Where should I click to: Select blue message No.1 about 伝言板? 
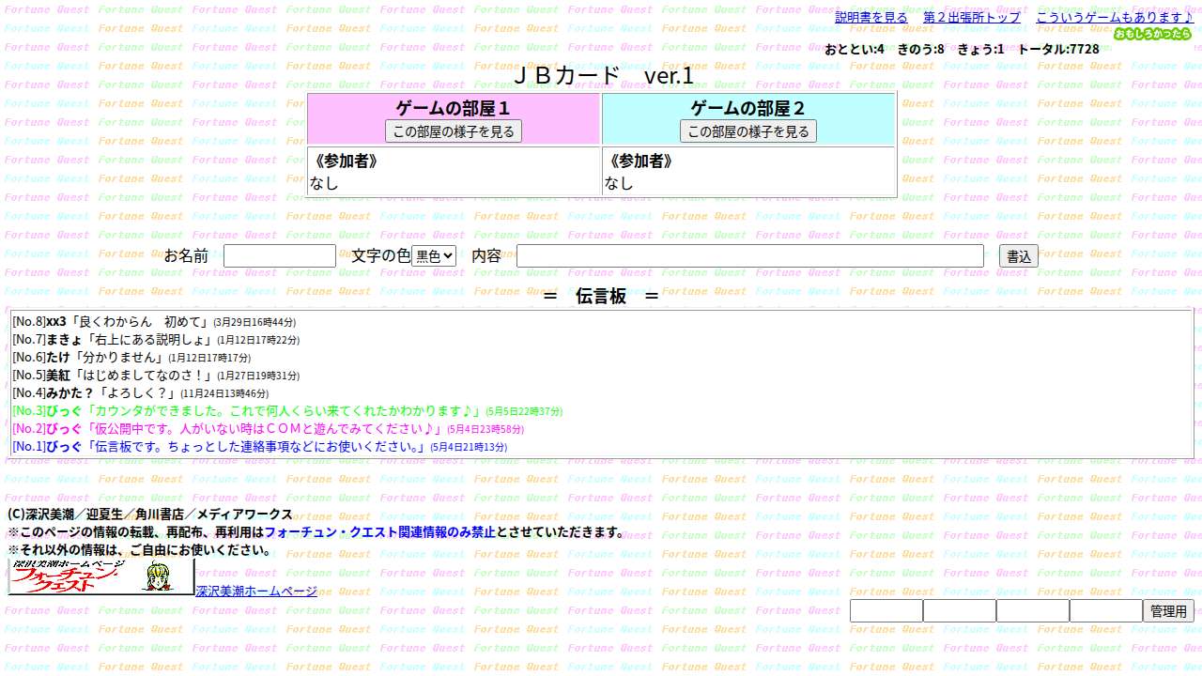(259, 446)
